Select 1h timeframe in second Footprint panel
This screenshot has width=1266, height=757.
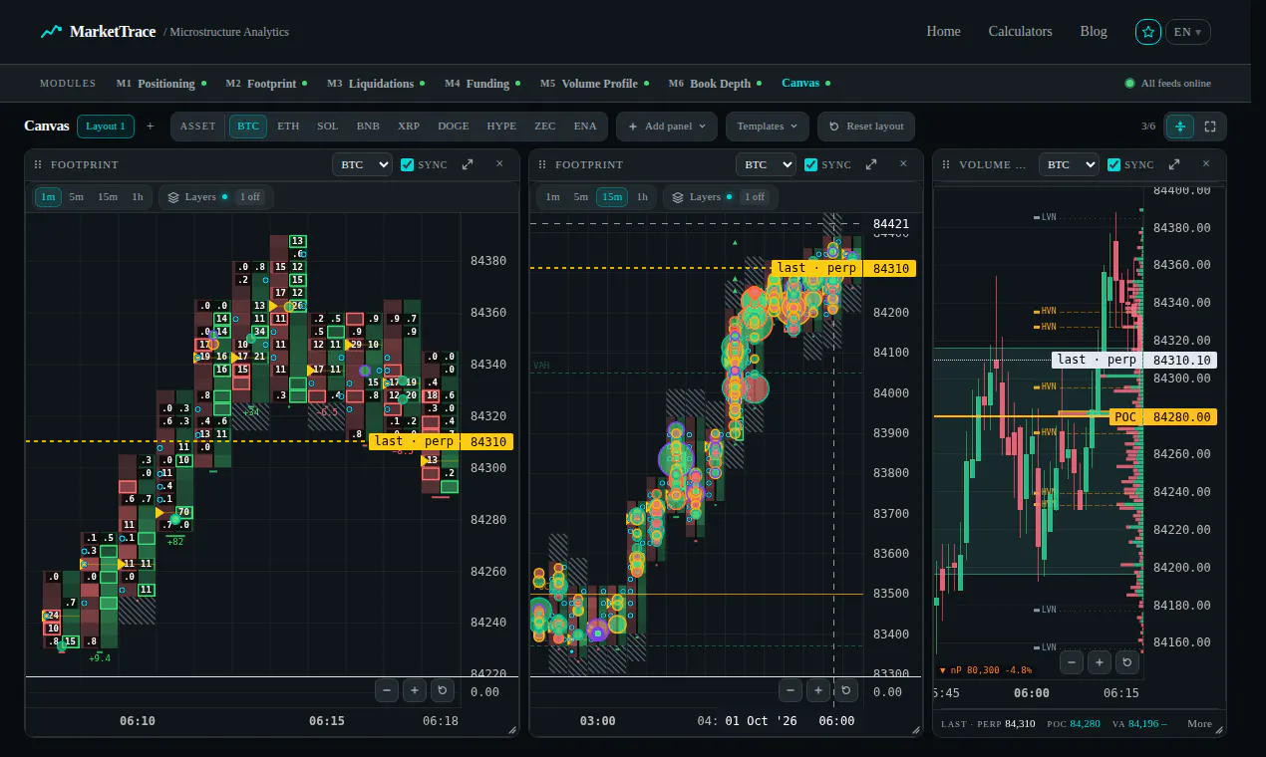642,196
